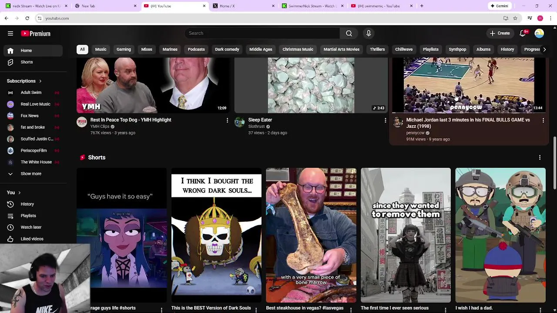Select the Gaming filter chip

point(124,50)
